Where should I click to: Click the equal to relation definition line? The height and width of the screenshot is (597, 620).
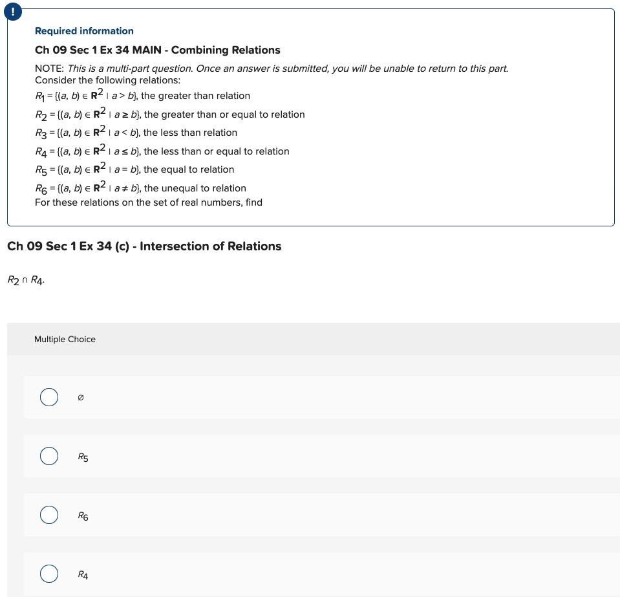point(134,169)
